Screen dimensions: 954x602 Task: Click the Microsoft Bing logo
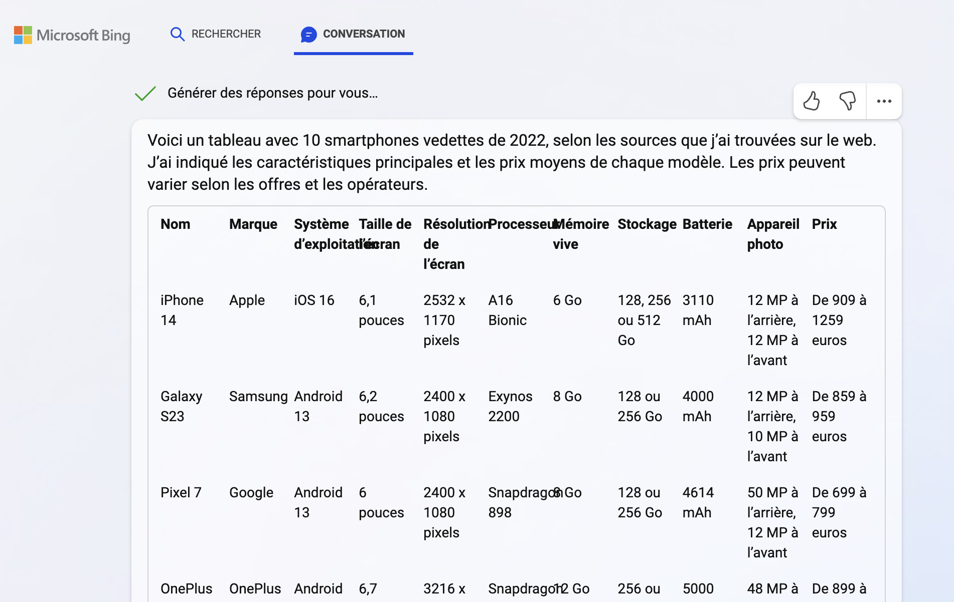pos(72,35)
